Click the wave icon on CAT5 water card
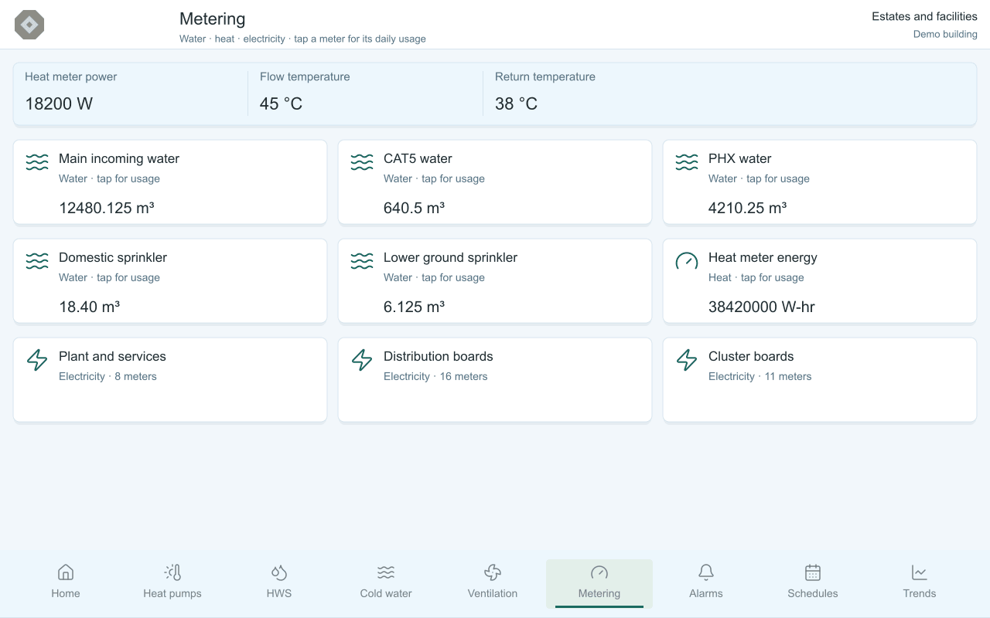The image size is (990, 618). tap(362, 162)
